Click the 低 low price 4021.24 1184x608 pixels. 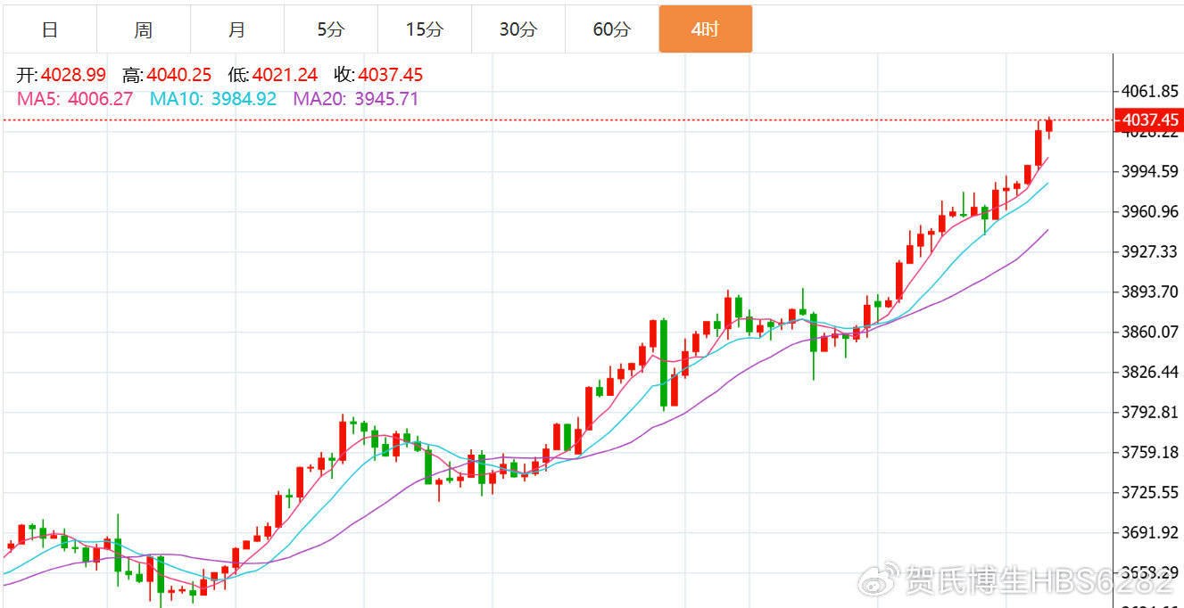[285, 75]
